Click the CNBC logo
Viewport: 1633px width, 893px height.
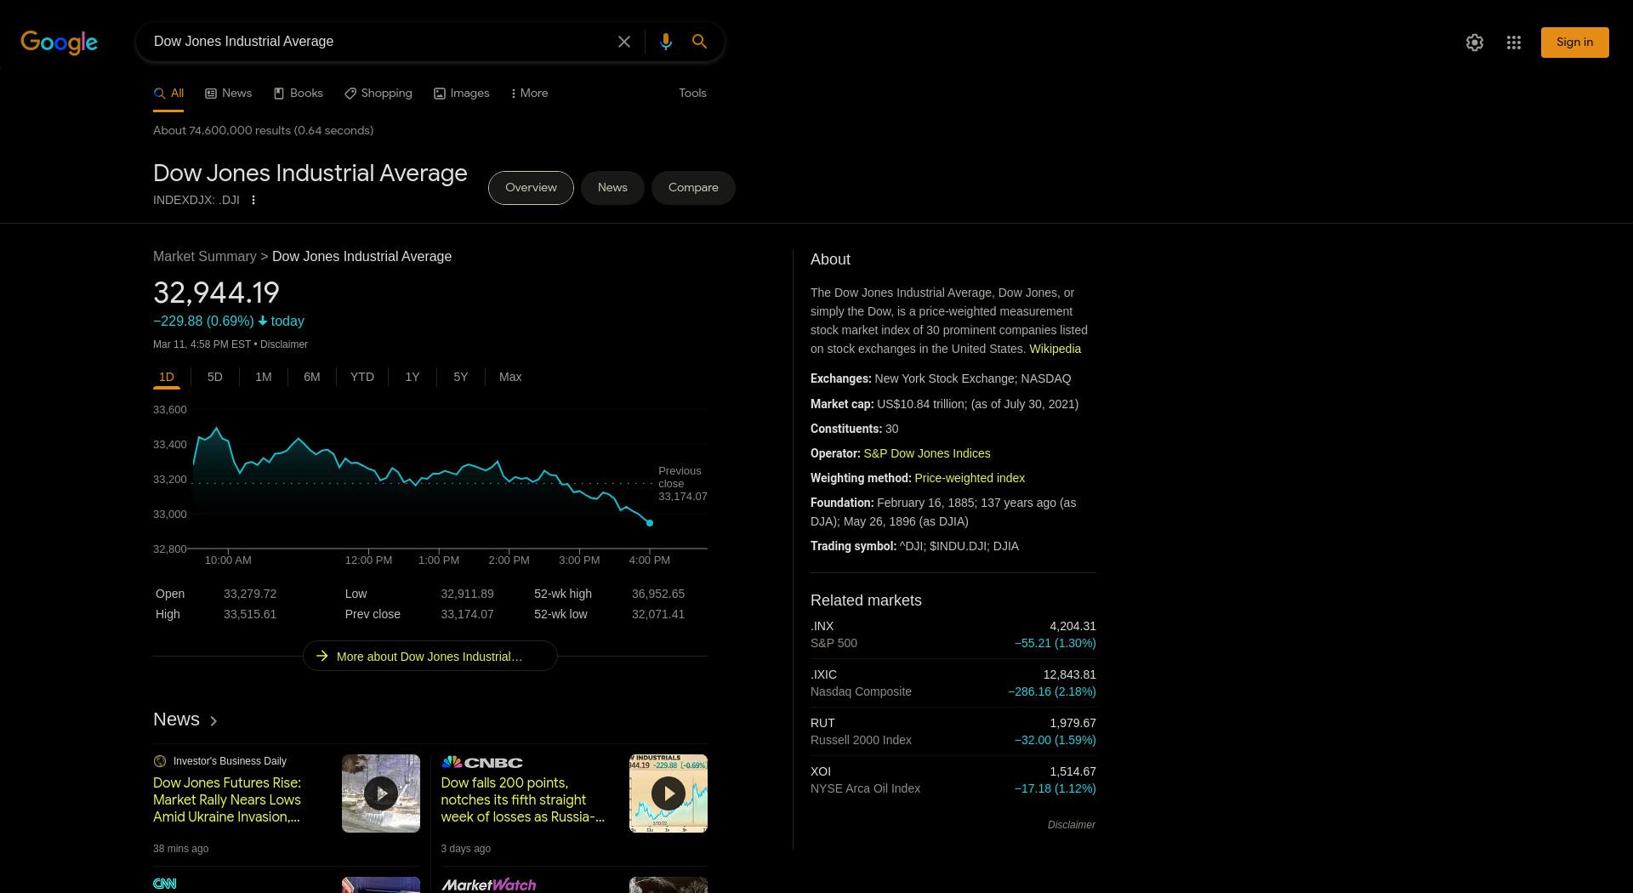coord(482,763)
